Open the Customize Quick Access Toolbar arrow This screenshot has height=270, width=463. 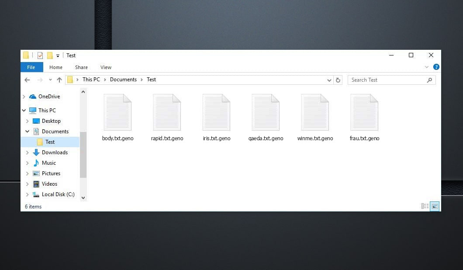(x=58, y=55)
